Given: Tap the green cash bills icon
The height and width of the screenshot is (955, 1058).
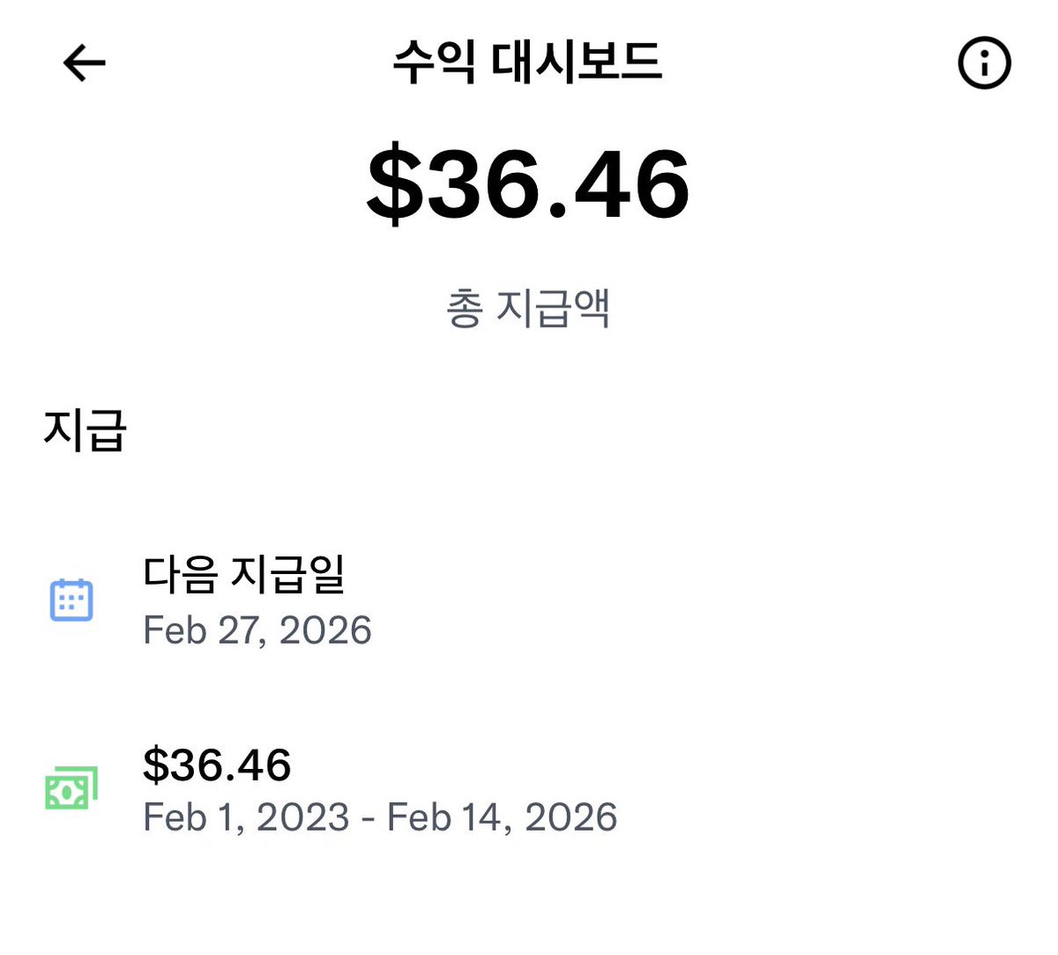Looking at the screenshot, I should pos(71,788).
